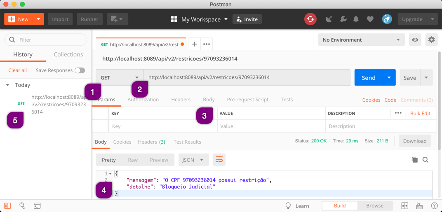Screen dimensions: 442x212
Task: Switch to the History tab
Action: pyautogui.click(x=23, y=54)
